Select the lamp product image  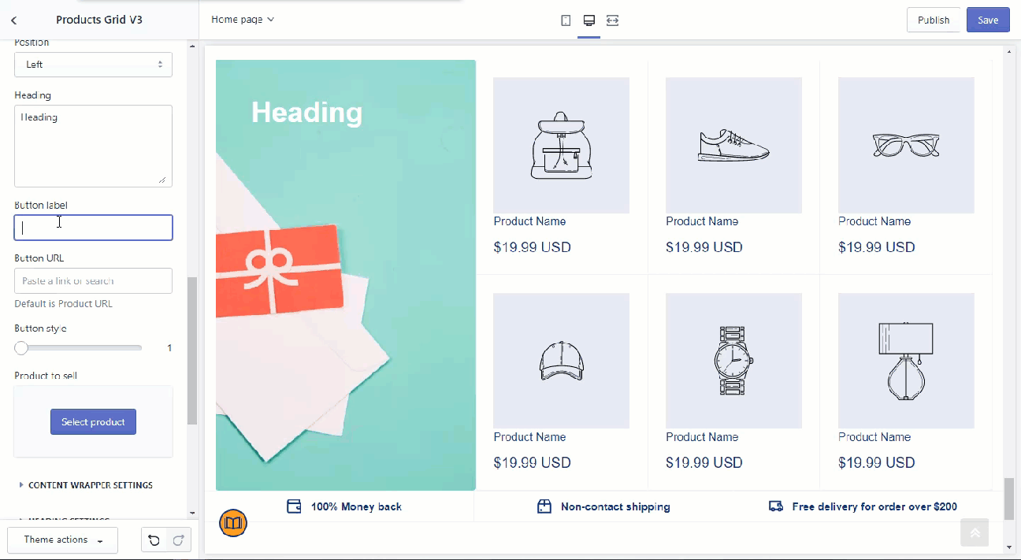pos(906,361)
